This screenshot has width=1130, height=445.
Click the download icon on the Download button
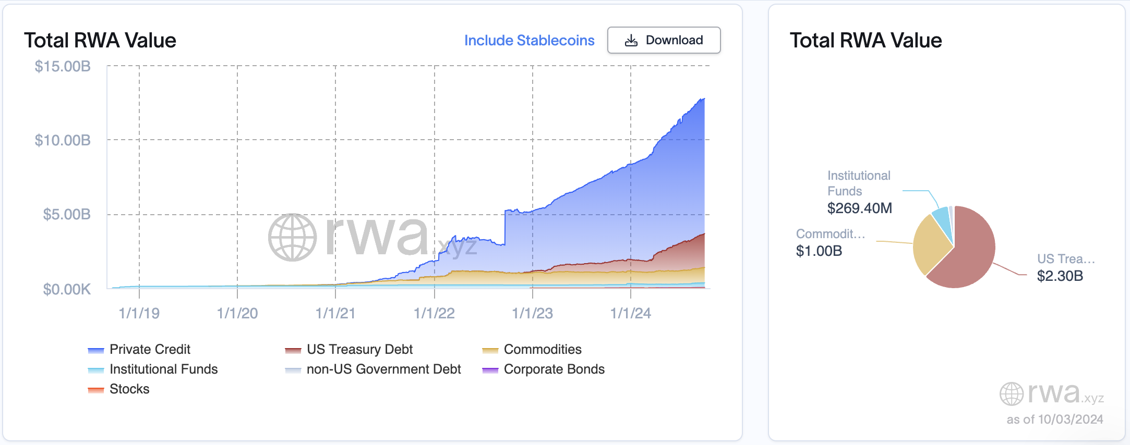631,40
